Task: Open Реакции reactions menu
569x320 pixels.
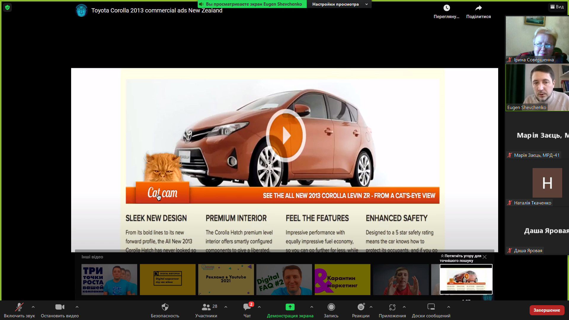Action: tap(361, 310)
